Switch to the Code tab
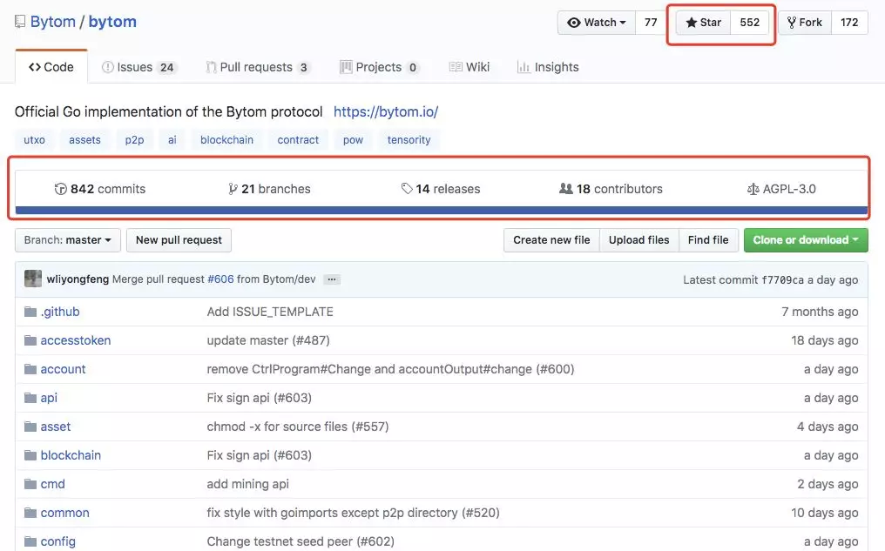Viewport: 885px width, 551px height. click(51, 66)
